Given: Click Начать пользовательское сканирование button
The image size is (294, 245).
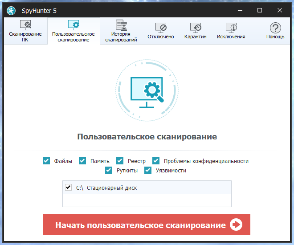Looking at the screenshot, I should click(x=147, y=225).
